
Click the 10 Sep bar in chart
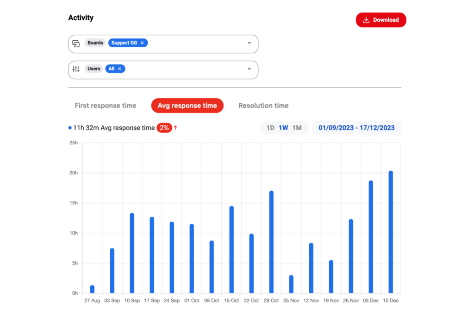[132, 253]
